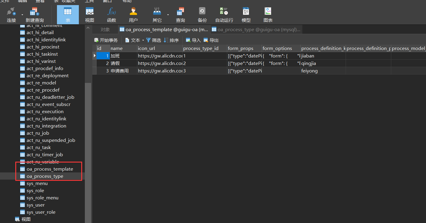The width and height of the screenshot is (426, 223).
Task: Click the name cell containing 请假
Action: pyautogui.click(x=124, y=63)
